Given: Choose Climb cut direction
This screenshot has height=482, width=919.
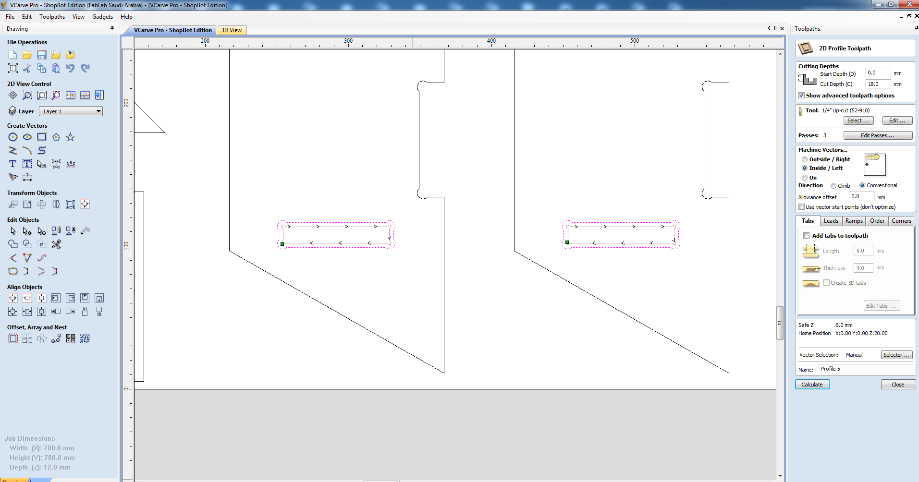Looking at the screenshot, I should [833, 186].
